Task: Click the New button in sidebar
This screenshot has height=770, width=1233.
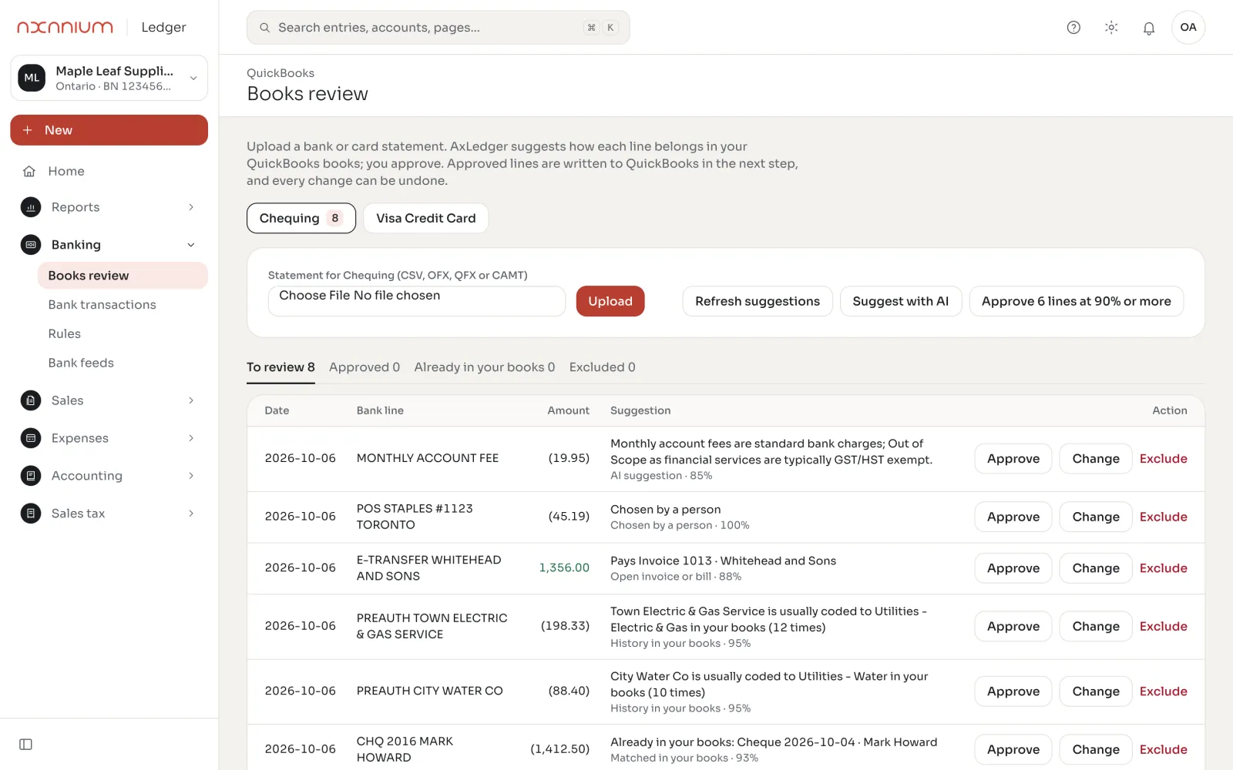Action: point(109,130)
